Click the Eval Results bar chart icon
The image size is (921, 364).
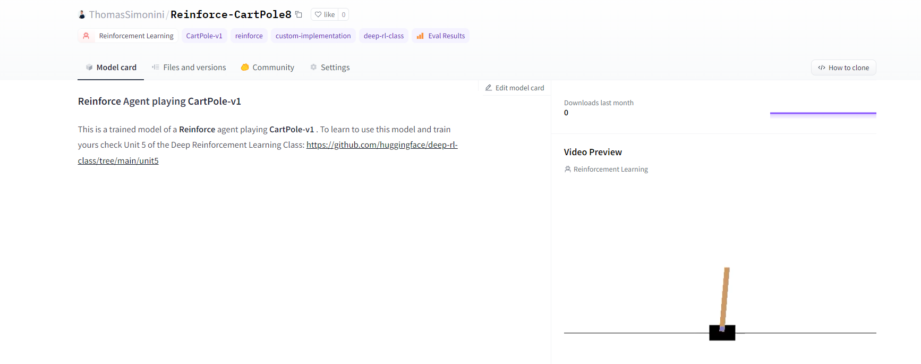click(420, 36)
